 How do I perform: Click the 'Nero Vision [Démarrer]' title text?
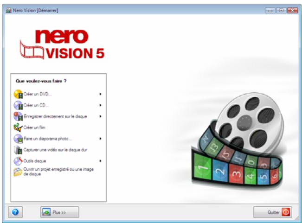coord(35,10)
